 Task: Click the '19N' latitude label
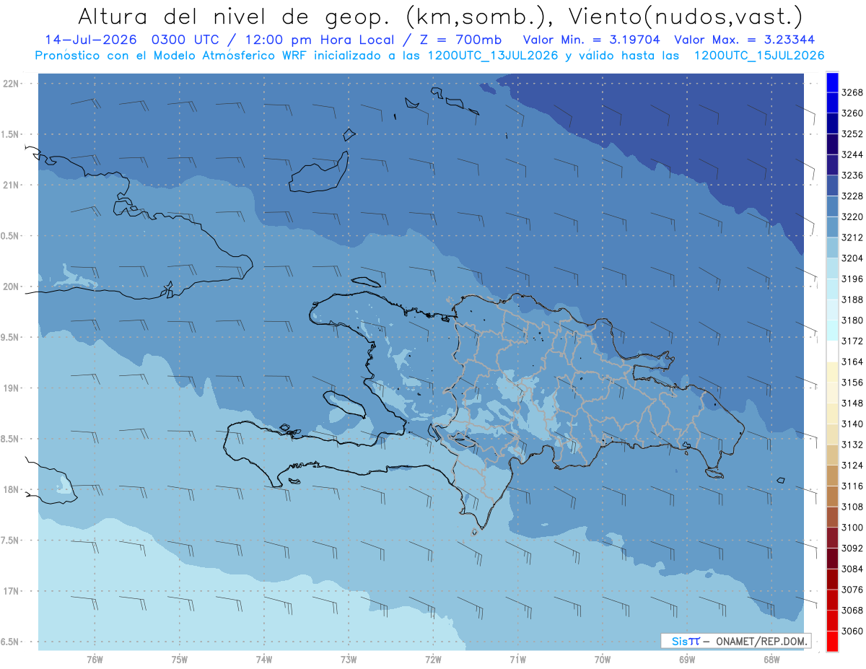[x=10, y=388]
